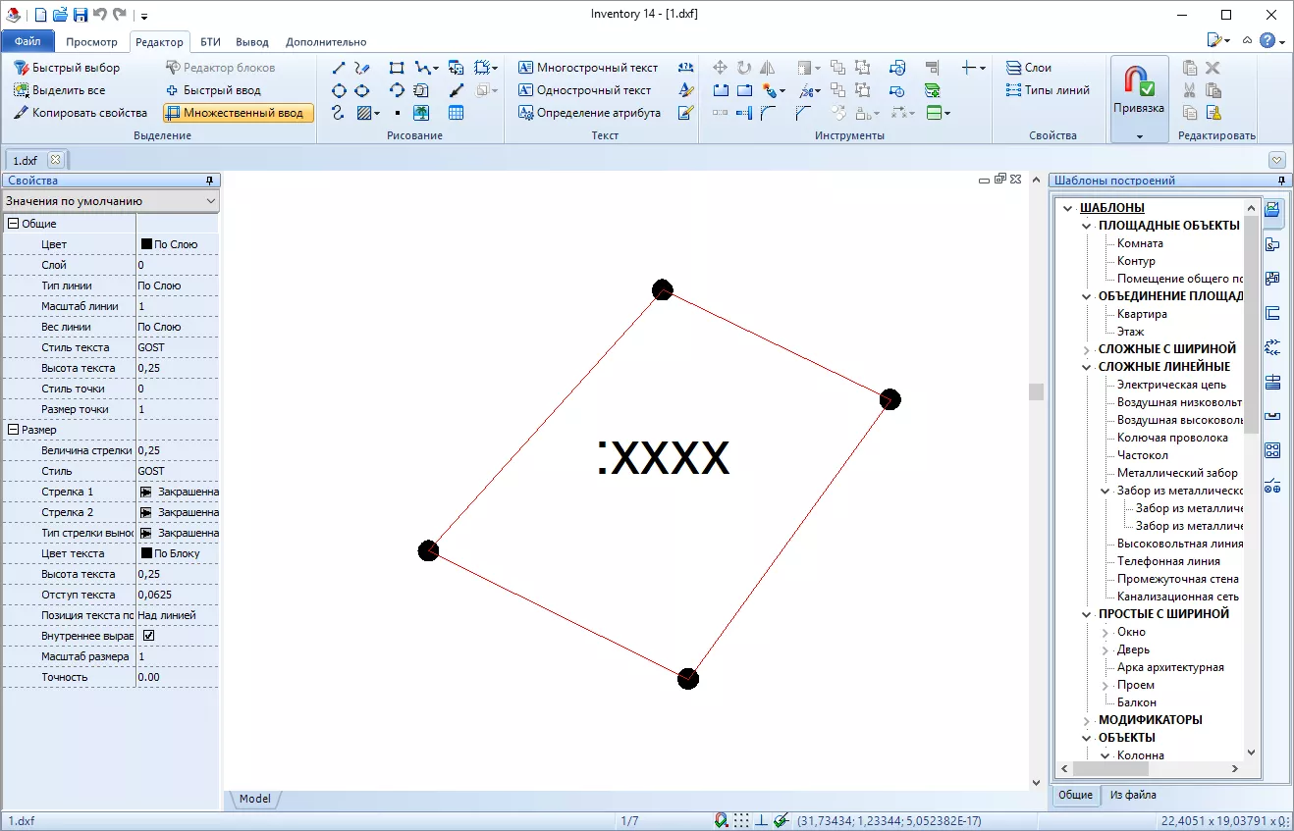
Task: Click the Select All (Выделить все) button
Action: [x=59, y=90]
